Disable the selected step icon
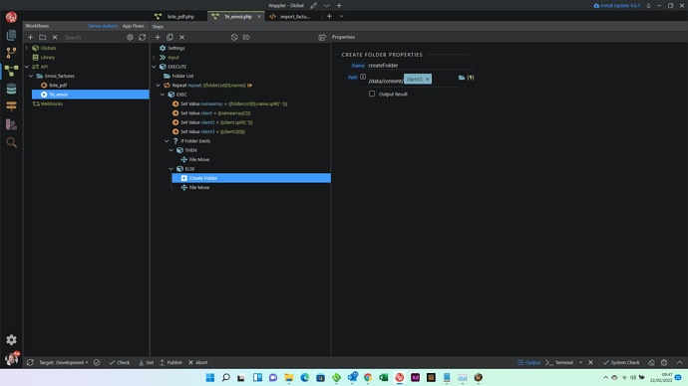This screenshot has width=688, height=386. pyautogui.click(x=234, y=37)
